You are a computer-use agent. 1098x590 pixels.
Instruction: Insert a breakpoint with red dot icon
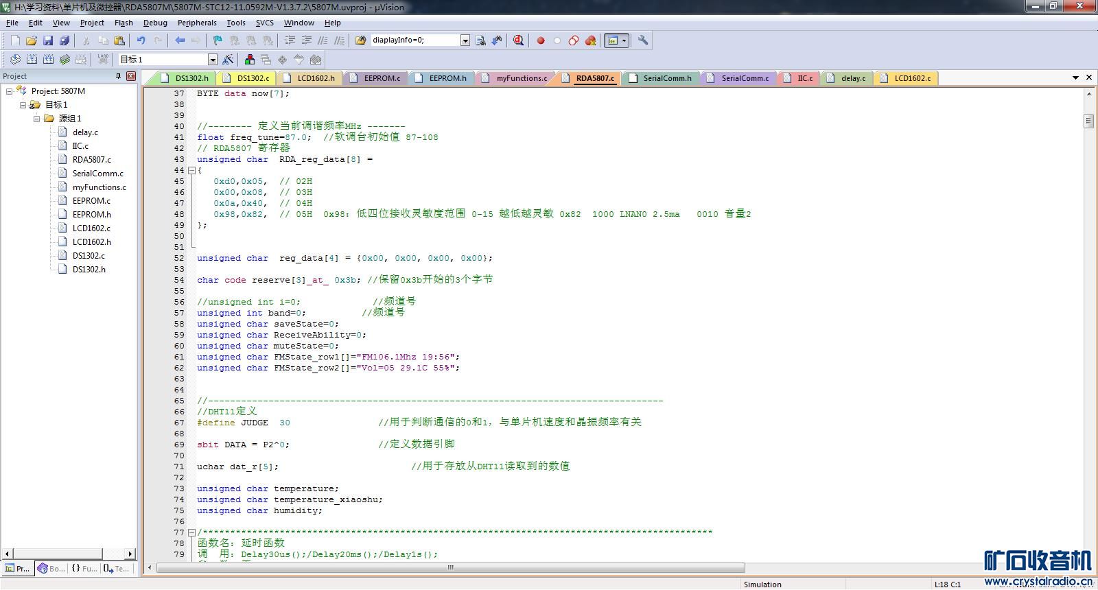tap(541, 40)
